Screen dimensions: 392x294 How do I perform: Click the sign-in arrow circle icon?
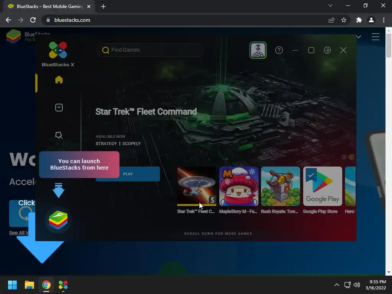327,50
